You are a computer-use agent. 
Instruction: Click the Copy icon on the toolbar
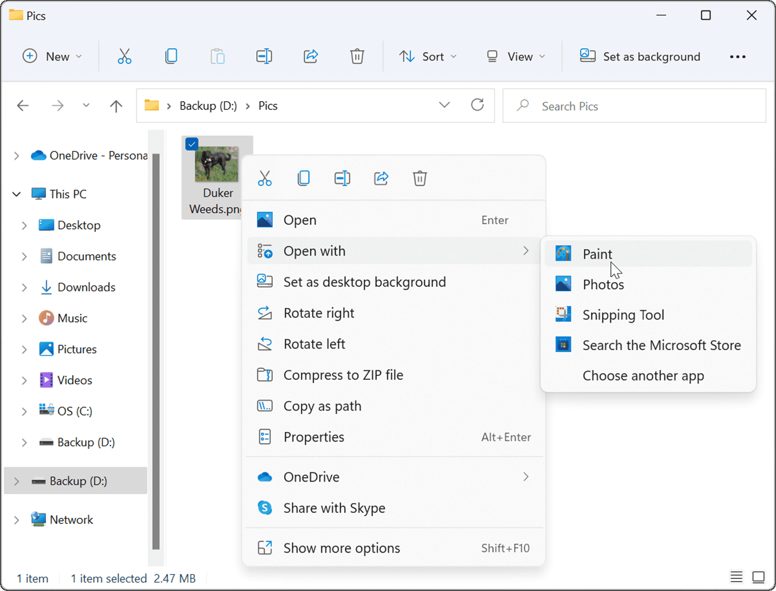[x=171, y=56]
